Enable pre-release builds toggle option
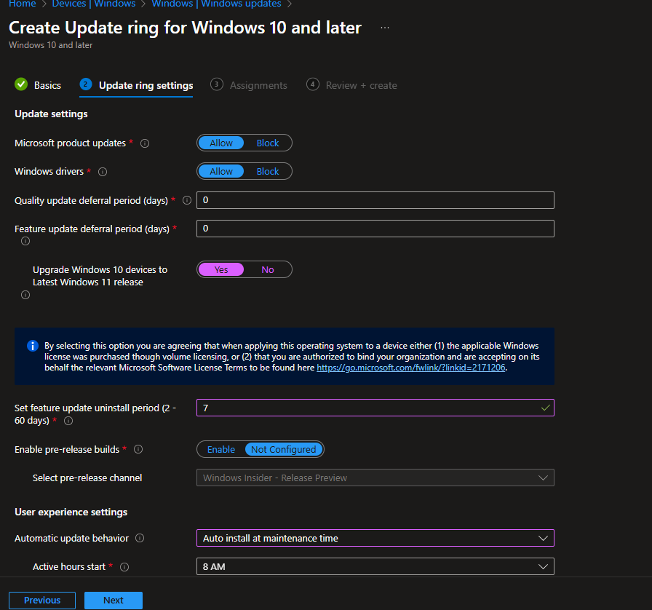652x610 pixels. point(221,450)
